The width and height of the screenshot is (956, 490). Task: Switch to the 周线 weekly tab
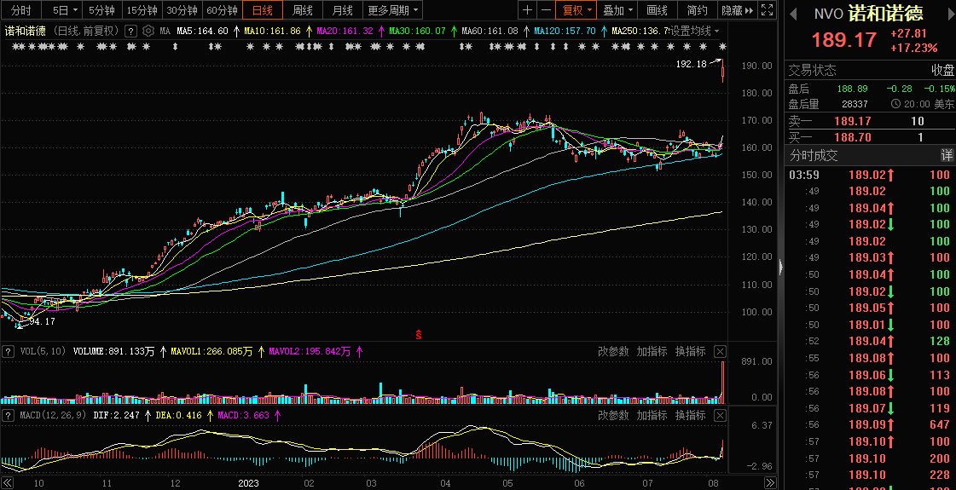[x=303, y=10]
